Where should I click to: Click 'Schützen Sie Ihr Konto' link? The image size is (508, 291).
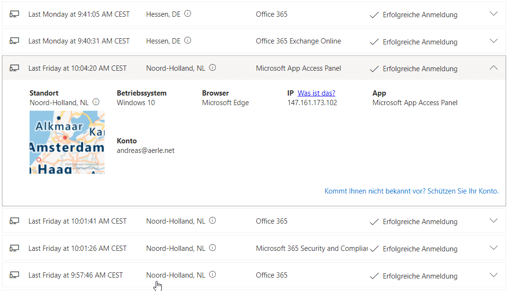(463, 191)
